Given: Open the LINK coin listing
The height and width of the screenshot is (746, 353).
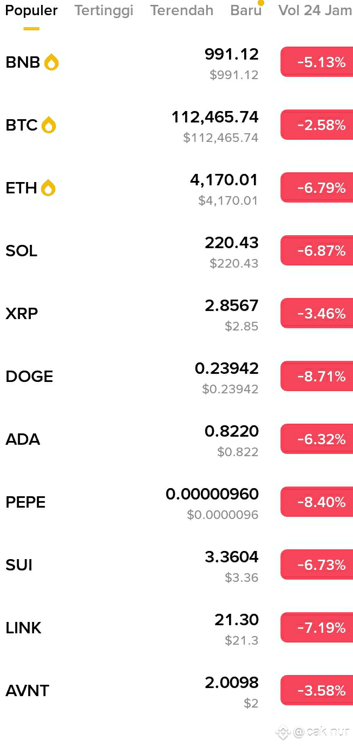Looking at the screenshot, I should pyautogui.click(x=176, y=628).
